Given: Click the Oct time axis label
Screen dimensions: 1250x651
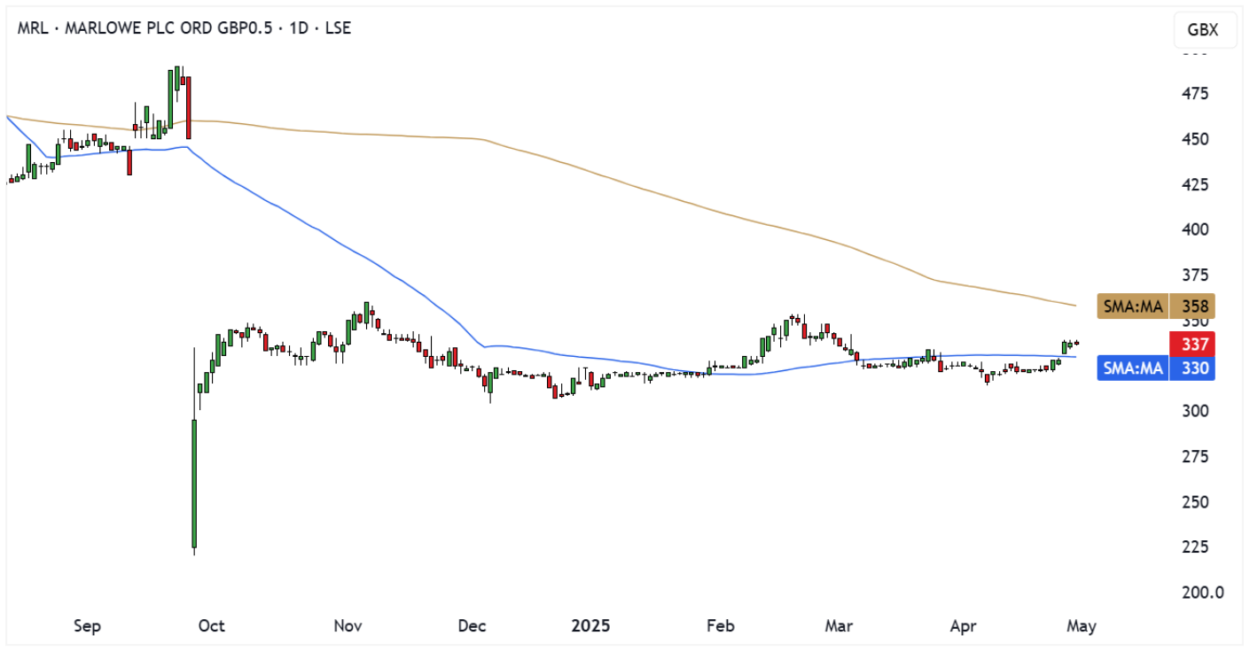Looking at the screenshot, I should [212, 626].
